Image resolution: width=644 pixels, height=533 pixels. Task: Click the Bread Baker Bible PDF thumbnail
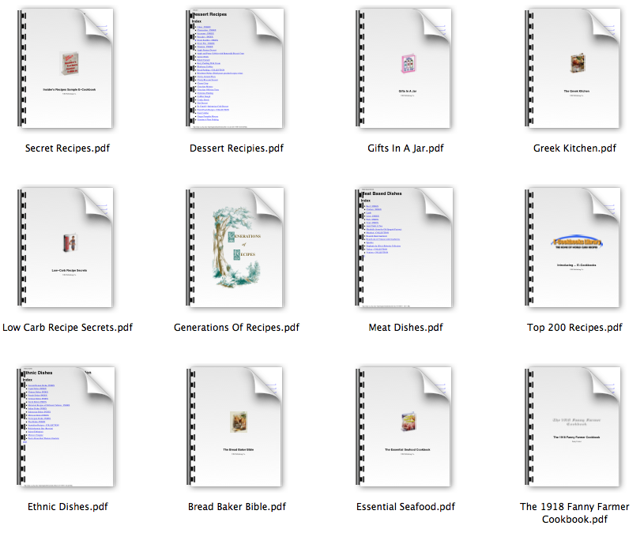pyautogui.click(x=236, y=427)
